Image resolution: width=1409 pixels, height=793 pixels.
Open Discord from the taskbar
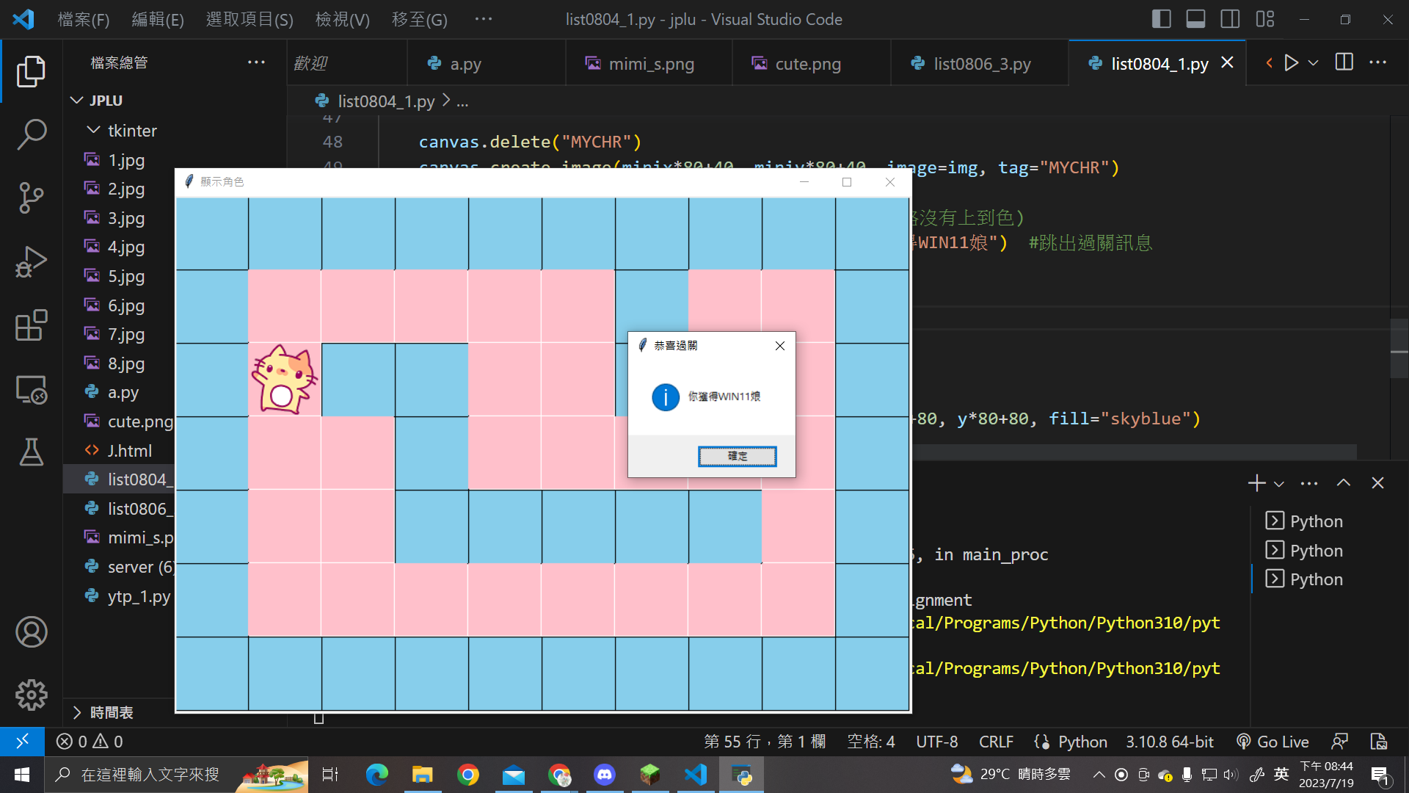tap(604, 775)
